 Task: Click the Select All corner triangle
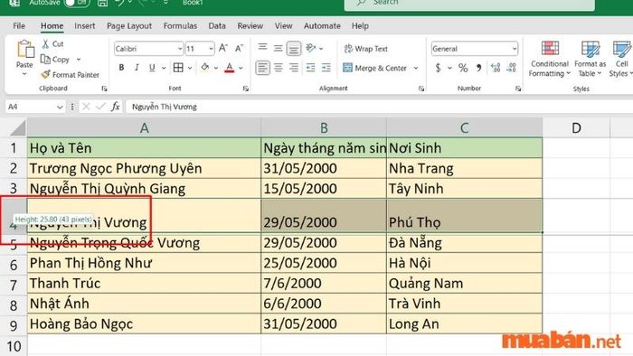18,128
